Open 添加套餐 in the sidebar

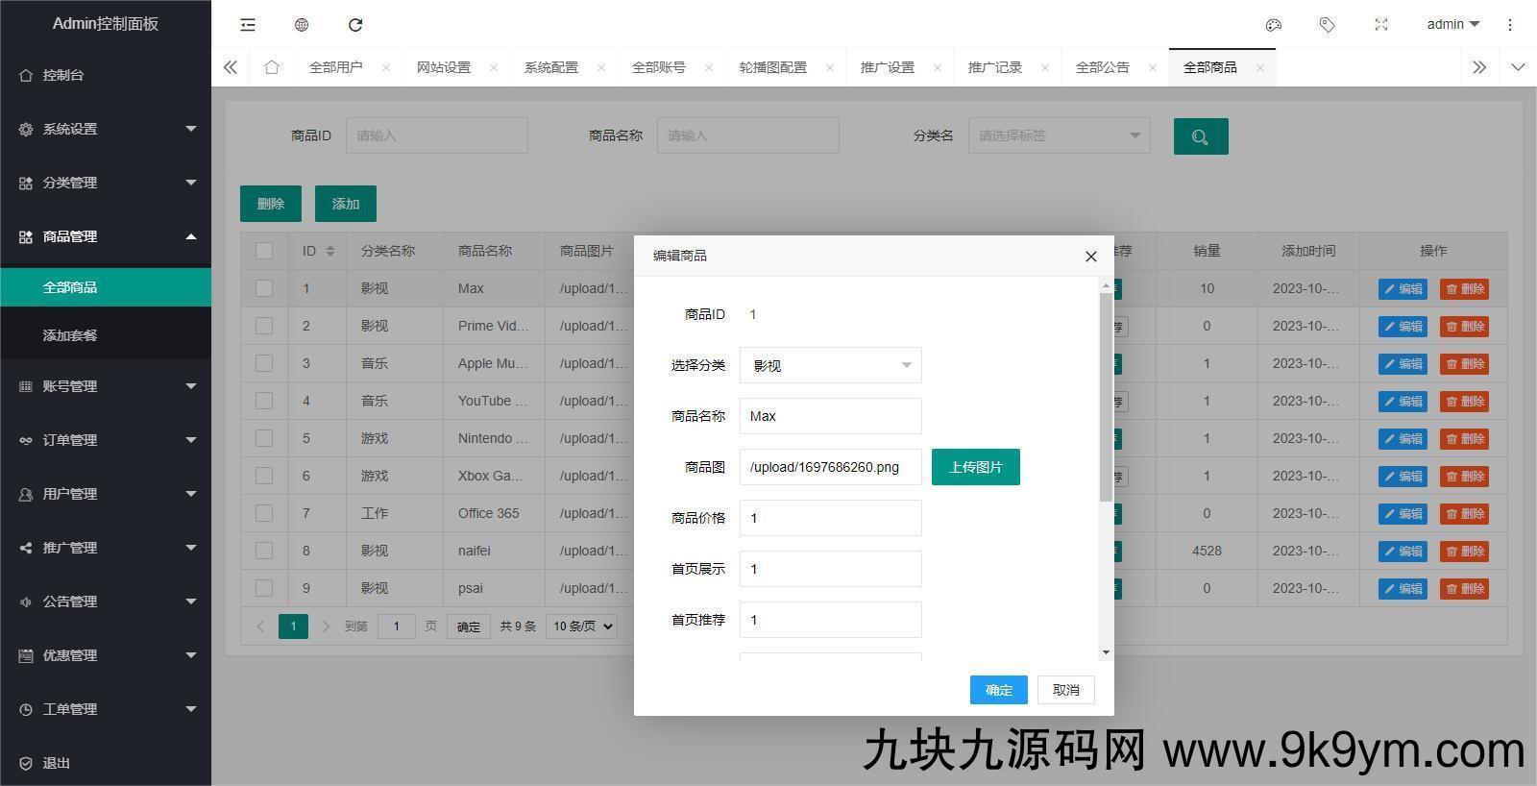click(70, 335)
